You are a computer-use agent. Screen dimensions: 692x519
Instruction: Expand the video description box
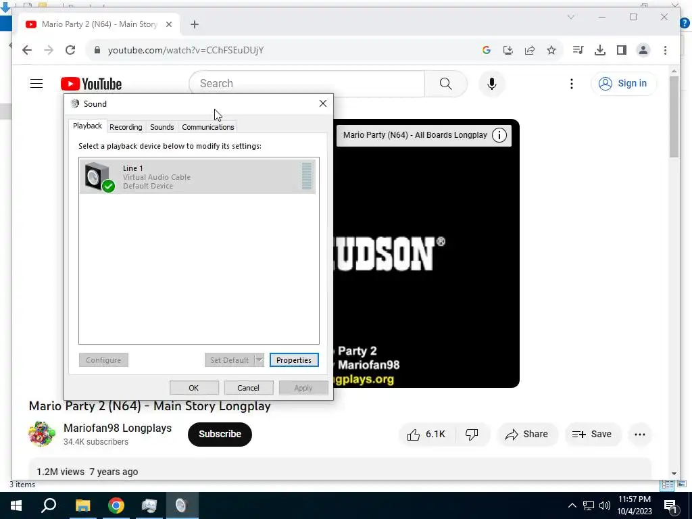pos(340,469)
